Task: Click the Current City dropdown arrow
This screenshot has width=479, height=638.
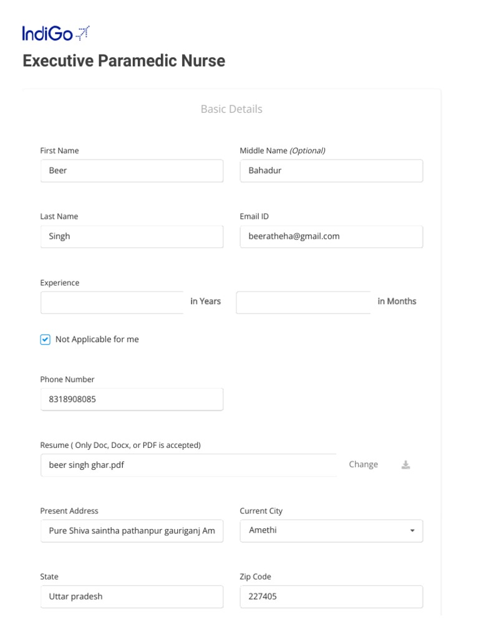Action: point(412,531)
